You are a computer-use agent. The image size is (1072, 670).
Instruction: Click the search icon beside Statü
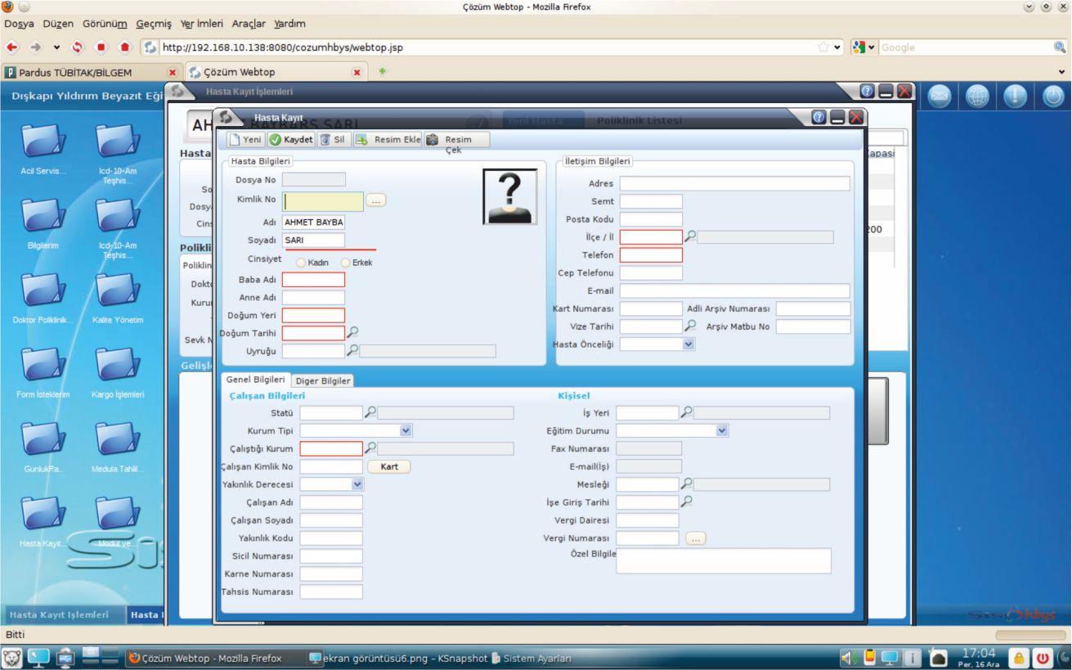point(370,412)
